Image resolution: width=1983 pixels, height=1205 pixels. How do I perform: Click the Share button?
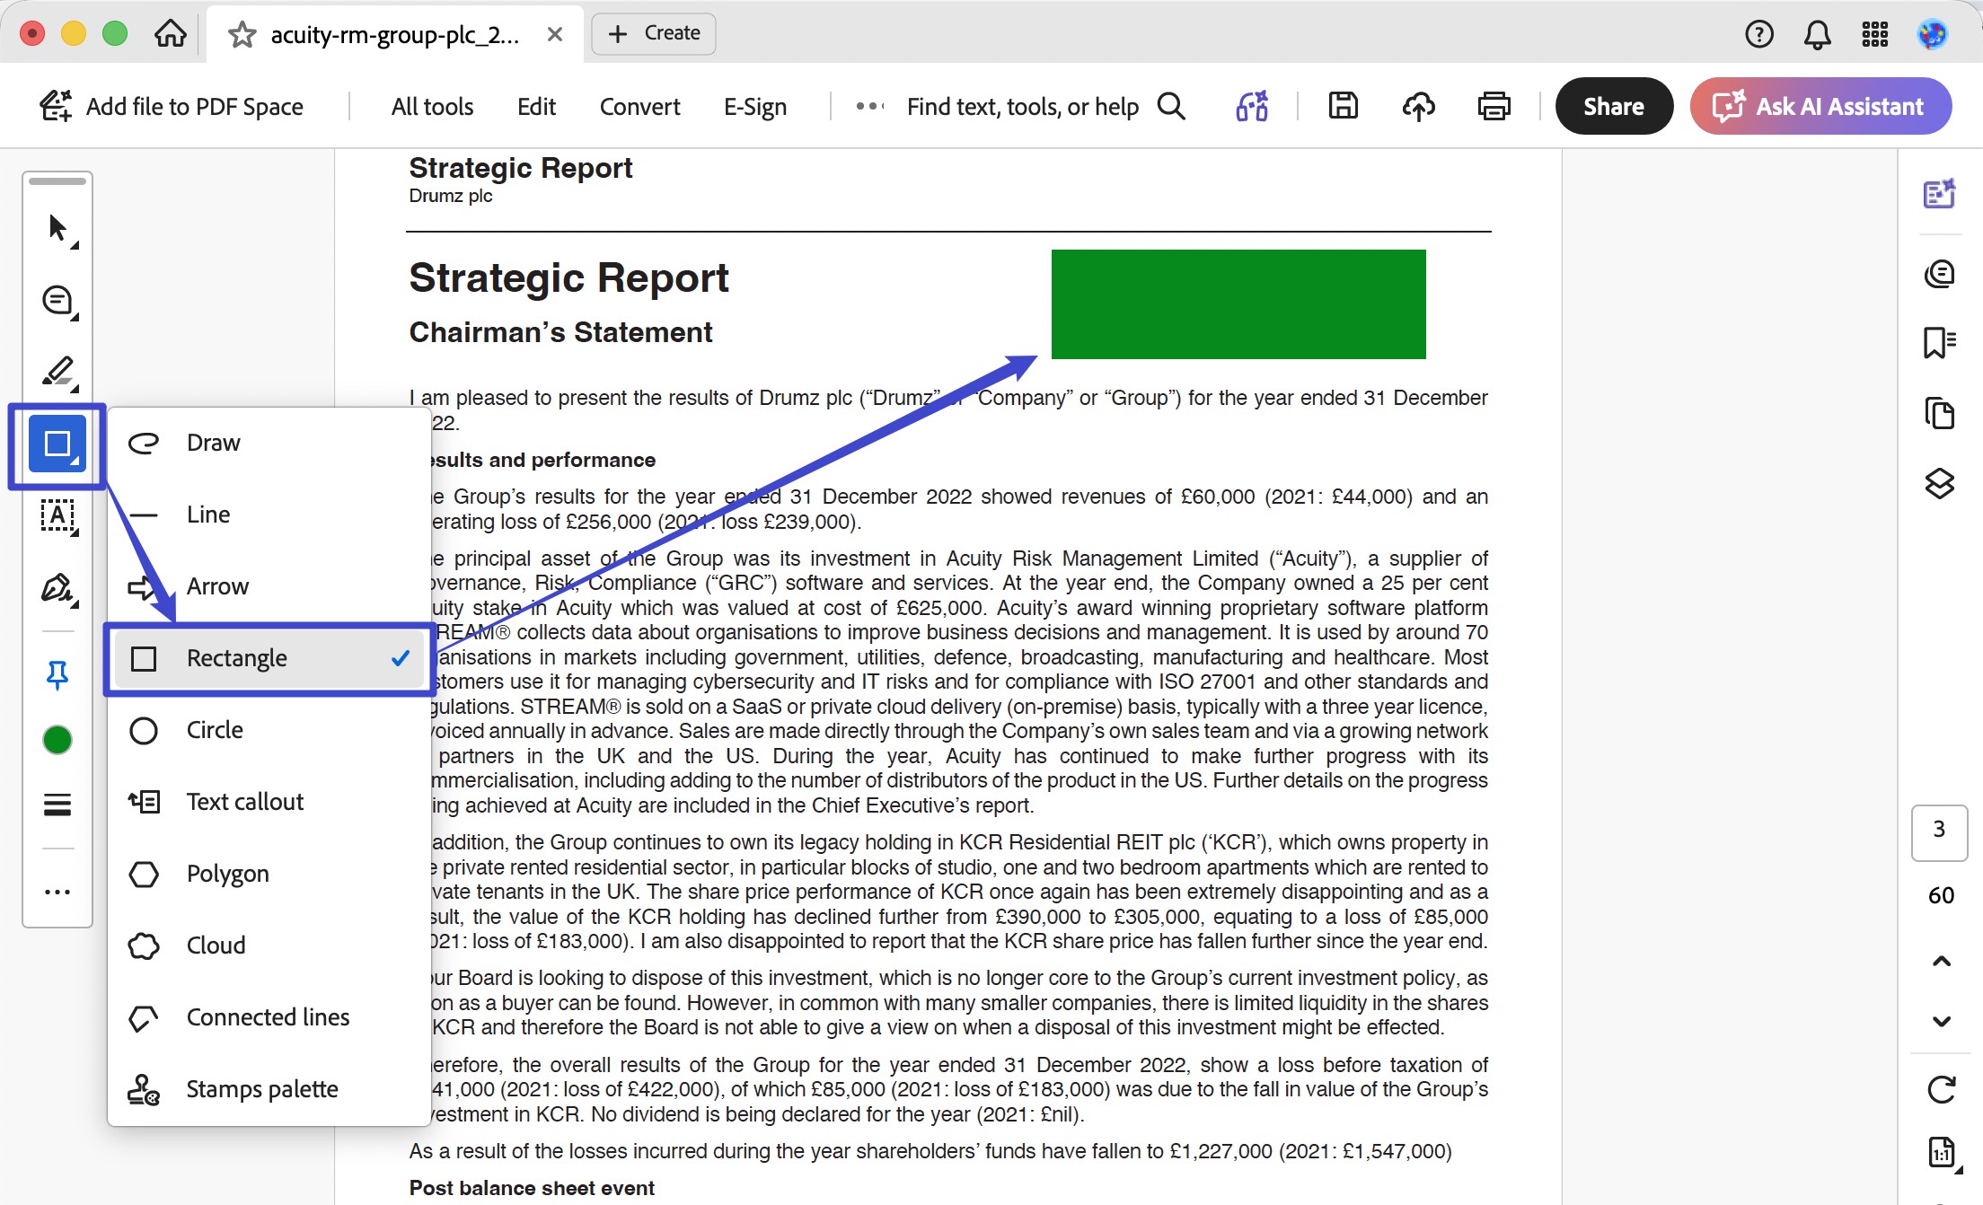[x=1614, y=106]
